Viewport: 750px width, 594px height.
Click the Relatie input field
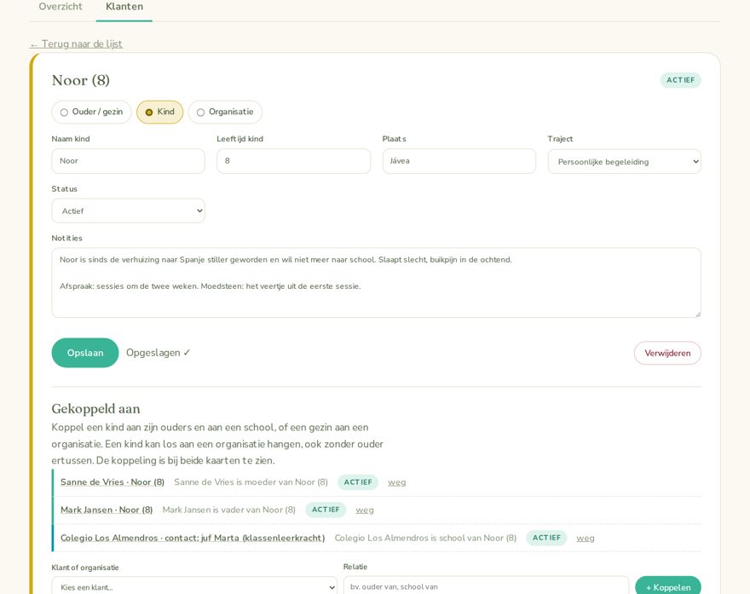[486, 587]
